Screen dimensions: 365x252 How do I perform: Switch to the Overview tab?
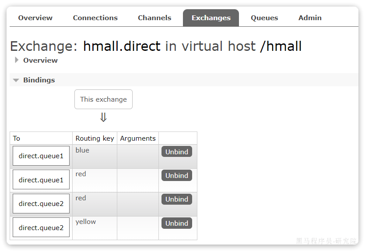point(35,18)
